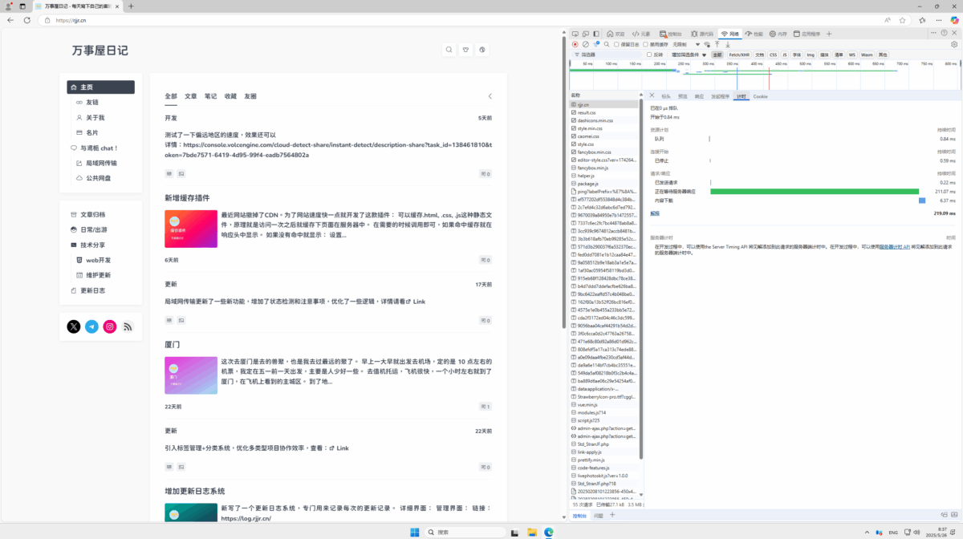This screenshot has width=963, height=539.
Task: Click the Telegram social icon
Action: 91,326
